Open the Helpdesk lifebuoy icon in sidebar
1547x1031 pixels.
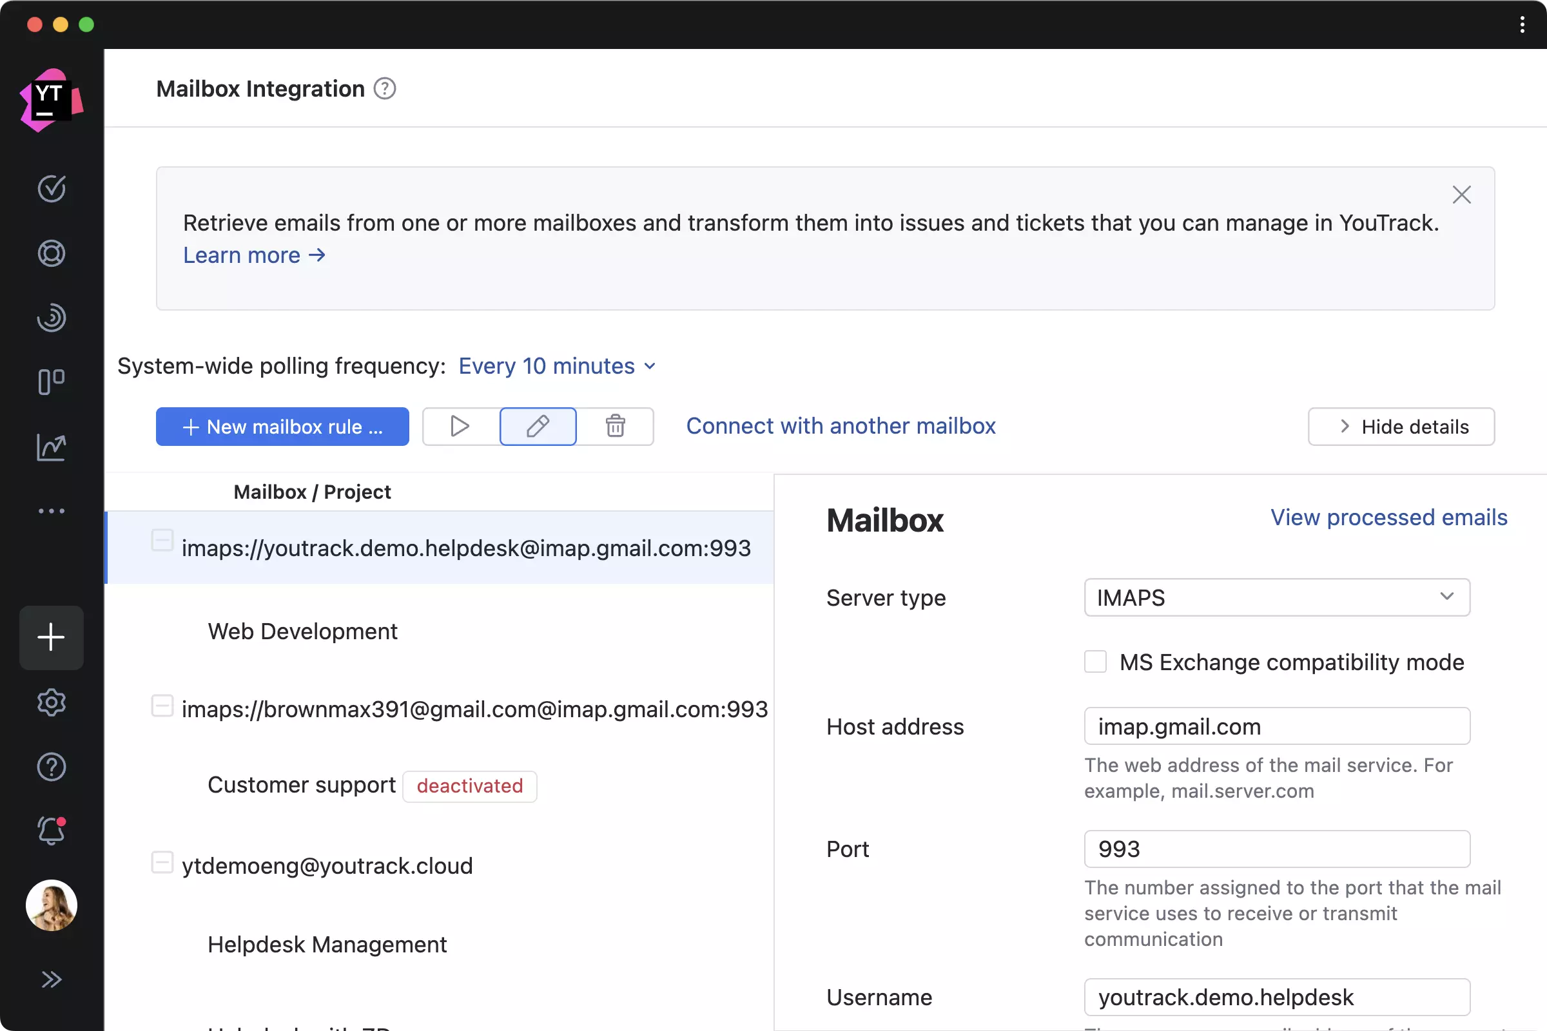click(52, 253)
